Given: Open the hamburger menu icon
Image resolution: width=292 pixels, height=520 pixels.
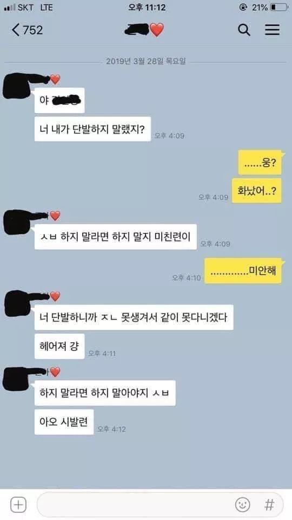Looking at the screenshot, I should [272, 30].
